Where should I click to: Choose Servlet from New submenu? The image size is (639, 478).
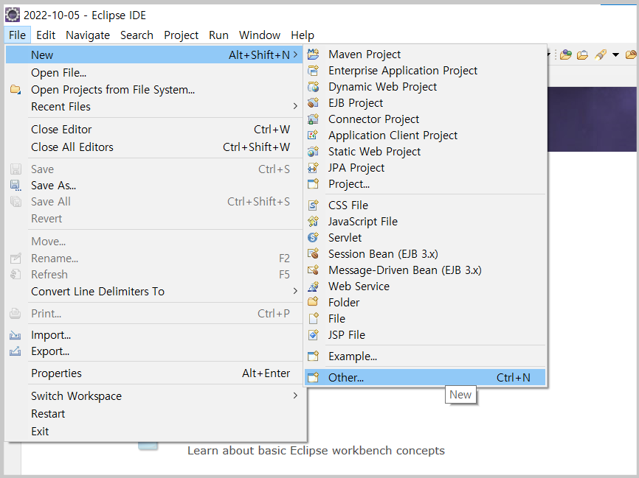pos(425,238)
